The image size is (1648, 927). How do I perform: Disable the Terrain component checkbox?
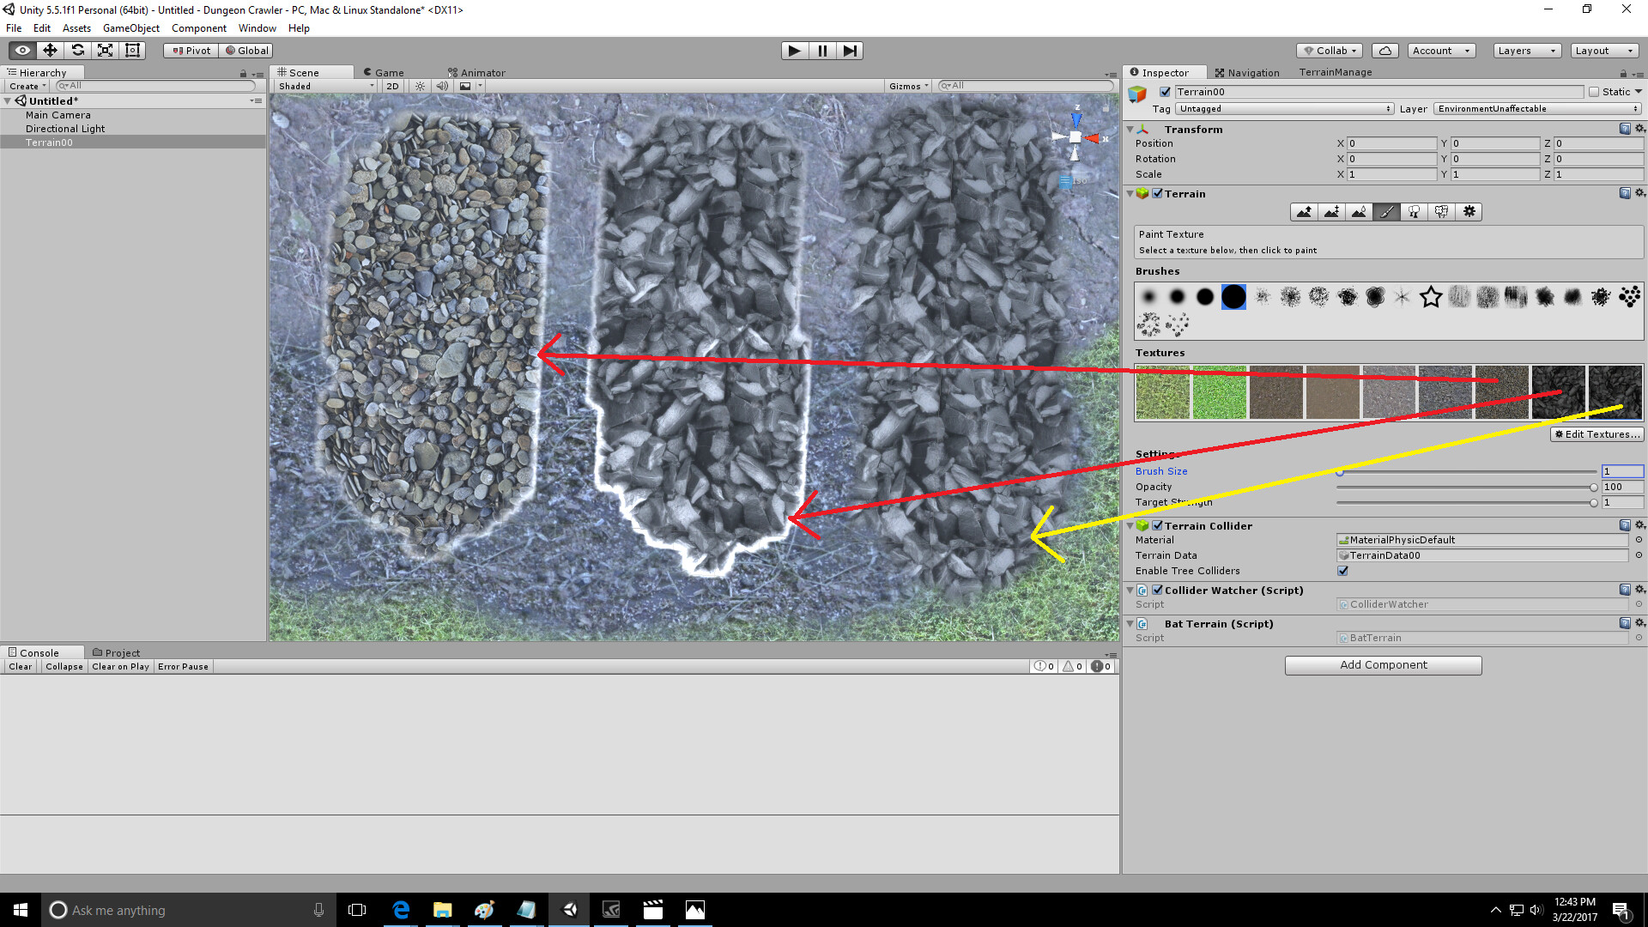point(1158,194)
